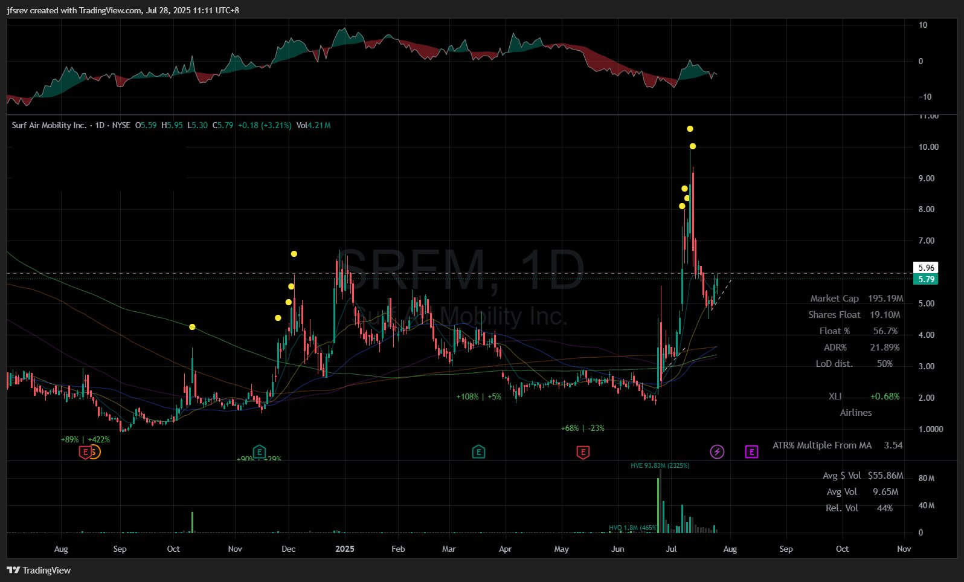The height and width of the screenshot is (582, 964).
Task: Click the red earnings icon near mid-August
Action: (x=85, y=451)
